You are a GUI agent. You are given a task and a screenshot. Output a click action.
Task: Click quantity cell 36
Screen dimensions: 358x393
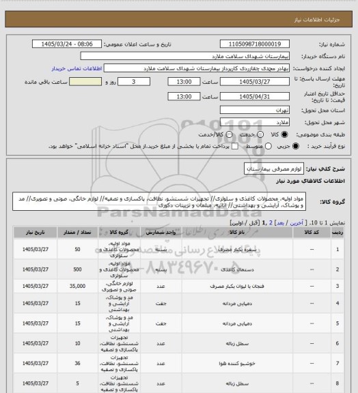[77, 364]
